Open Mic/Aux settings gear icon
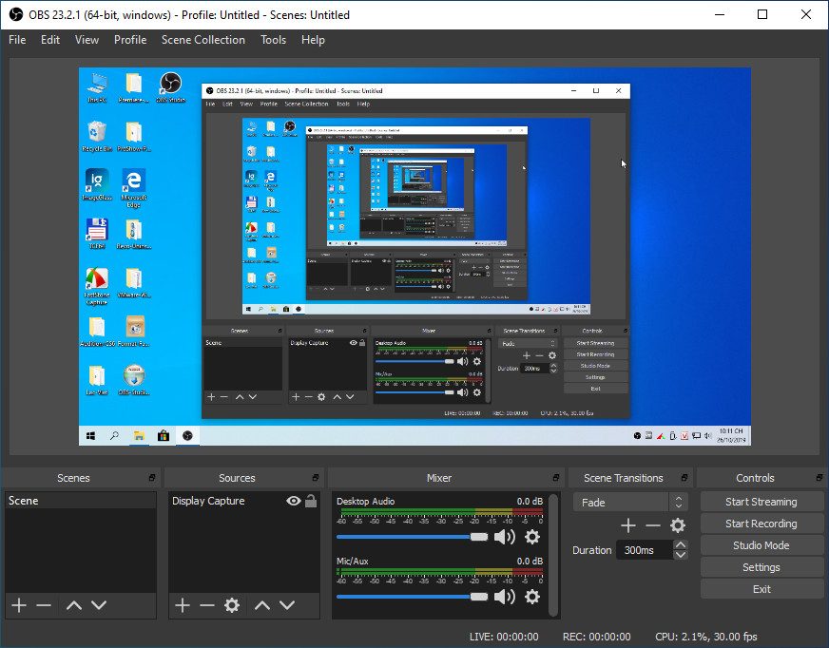The height and width of the screenshot is (648, 829). tap(532, 597)
